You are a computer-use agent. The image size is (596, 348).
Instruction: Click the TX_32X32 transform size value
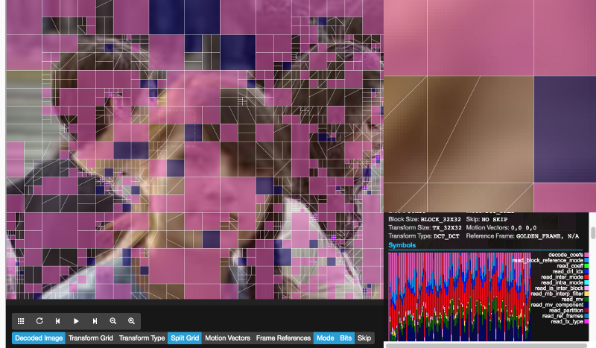point(447,228)
